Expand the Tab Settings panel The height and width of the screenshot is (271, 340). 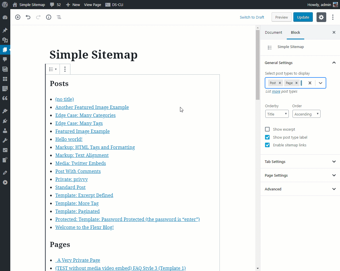(300, 162)
